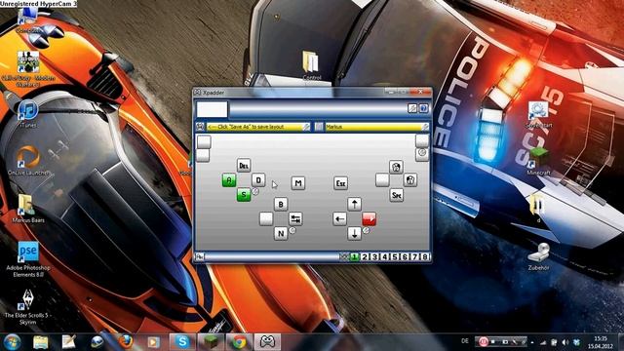This screenshot has width=624, height=351.
Task: Click the upper mouse-icon assignment button
Action: [x=396, y=167]
